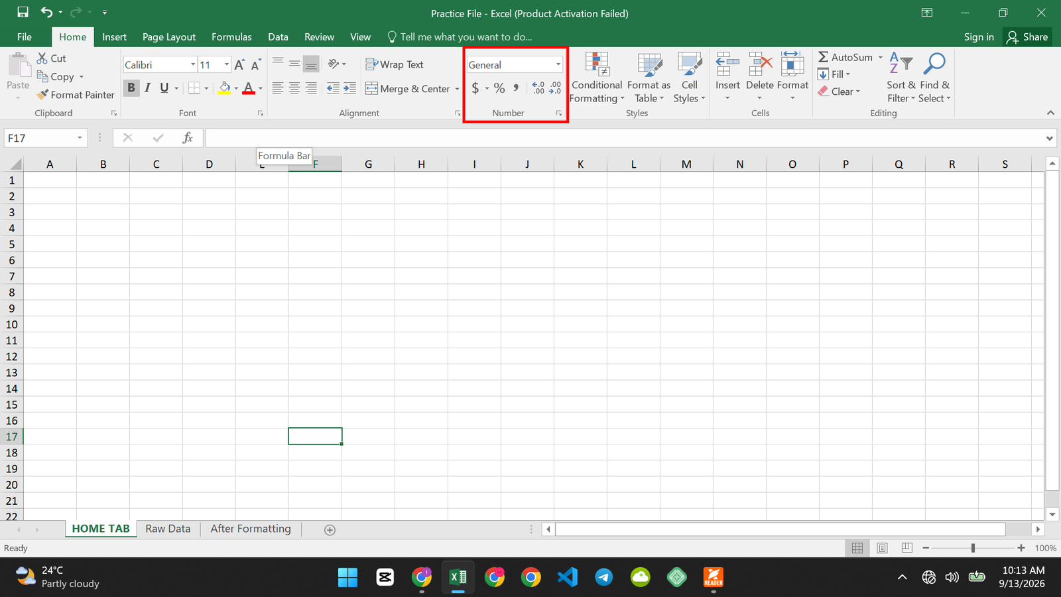
Task: Apply Percent Style number format
Action: tap(499, 88)
